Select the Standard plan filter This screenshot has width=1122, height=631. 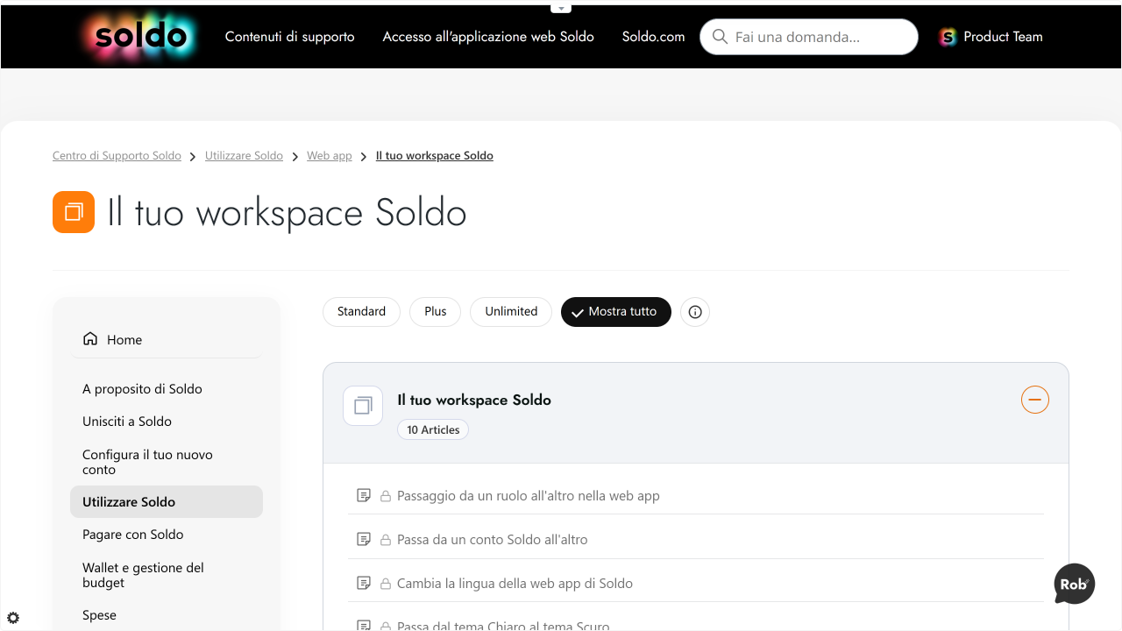click(x=361, y=312)
